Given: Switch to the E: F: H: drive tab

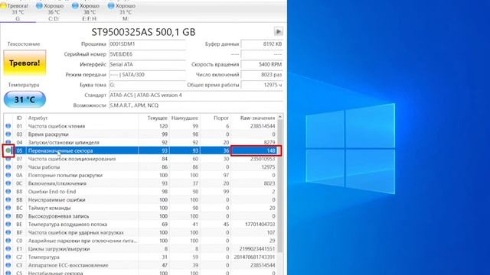Looking at the screenshot, I should coord(90,12).
